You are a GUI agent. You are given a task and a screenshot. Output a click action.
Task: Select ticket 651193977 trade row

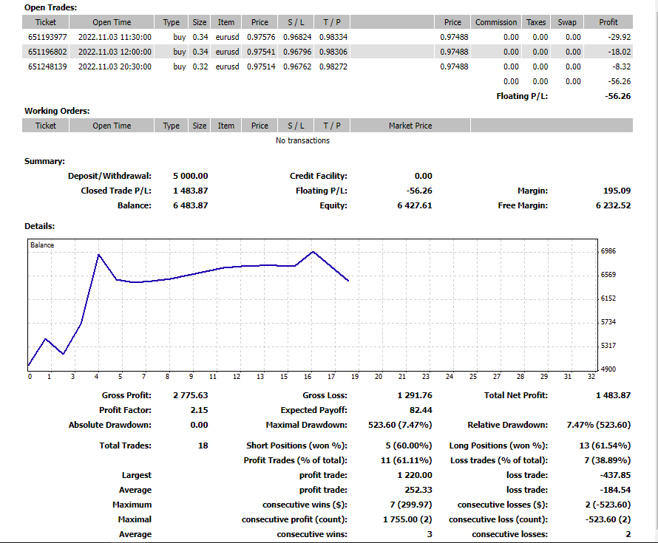click(328, 37)
